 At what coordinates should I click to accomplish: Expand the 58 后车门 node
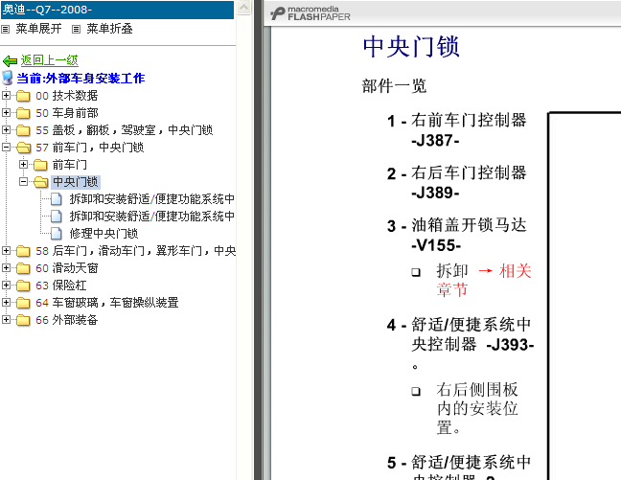pyautogui.click(x=6, y=251)
